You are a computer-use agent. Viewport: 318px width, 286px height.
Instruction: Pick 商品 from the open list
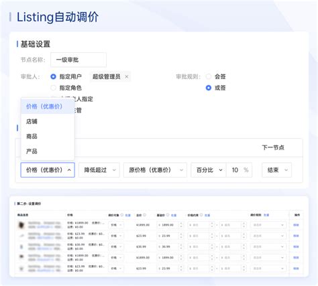[x=48, y=136]
